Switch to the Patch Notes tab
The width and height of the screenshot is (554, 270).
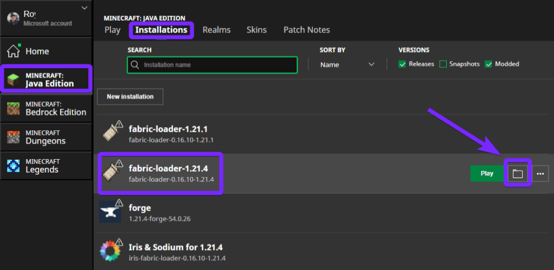307,30
